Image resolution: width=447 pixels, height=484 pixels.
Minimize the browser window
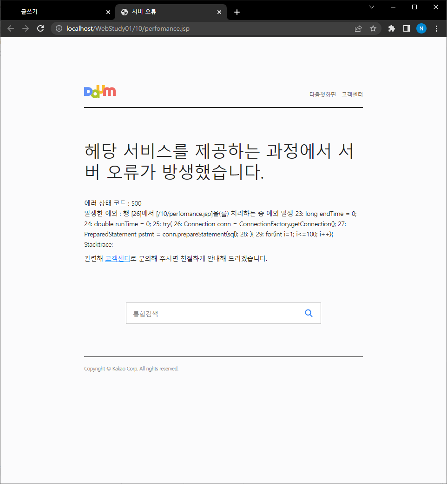click(393, 7)
